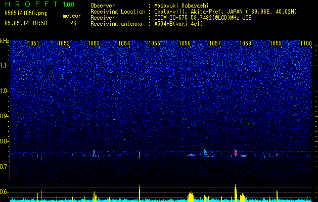Screen dimensions: 318x202
Task: Click the meteor echo at 1053
Action: 94,154
